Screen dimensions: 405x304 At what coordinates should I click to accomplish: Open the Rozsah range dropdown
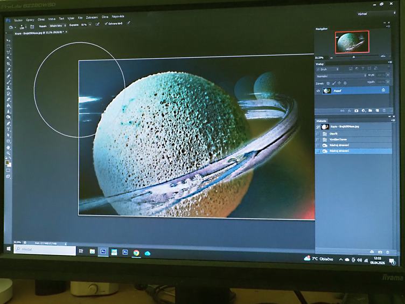pos(57,25)
